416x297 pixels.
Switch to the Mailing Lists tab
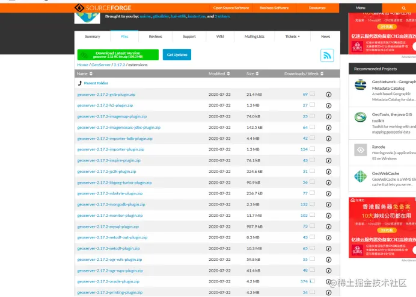click(254, 36)
